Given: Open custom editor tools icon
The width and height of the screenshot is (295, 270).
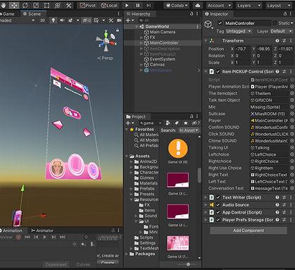Looking at the screenshot, I should [x=68, y=5].
